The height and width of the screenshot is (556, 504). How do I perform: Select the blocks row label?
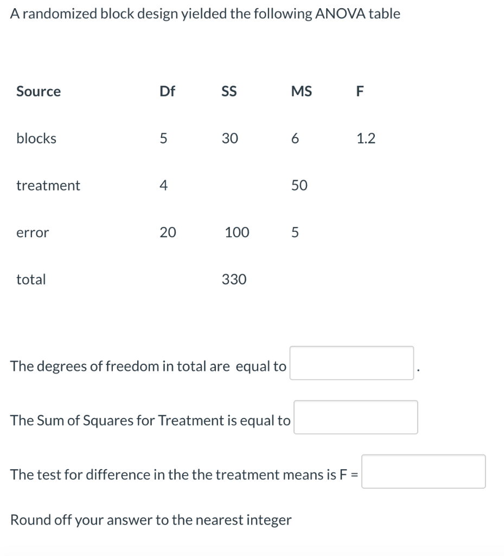(36, 138)
